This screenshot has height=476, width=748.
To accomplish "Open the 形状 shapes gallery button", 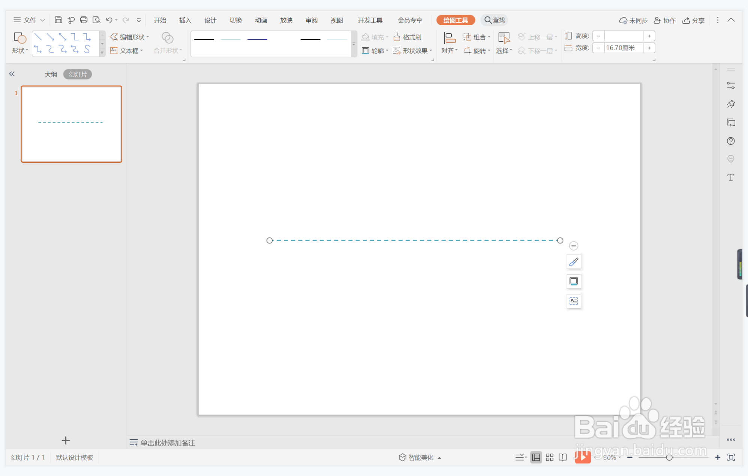I will 20,43.
